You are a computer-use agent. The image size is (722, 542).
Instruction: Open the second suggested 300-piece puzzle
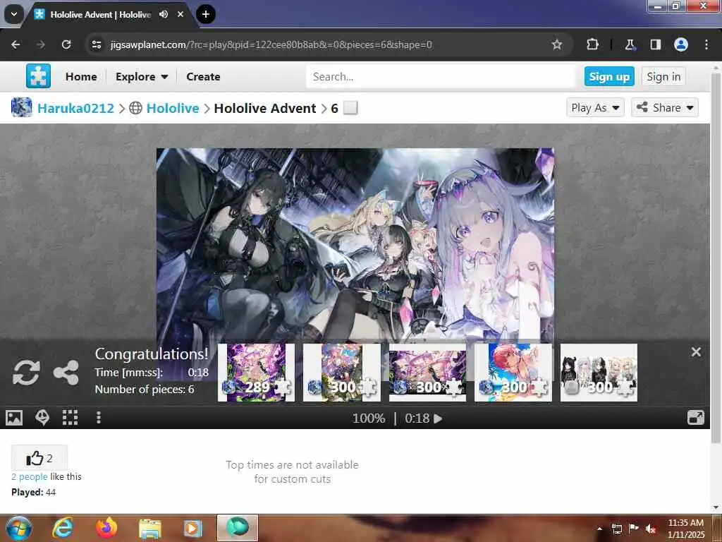point(342,373)
